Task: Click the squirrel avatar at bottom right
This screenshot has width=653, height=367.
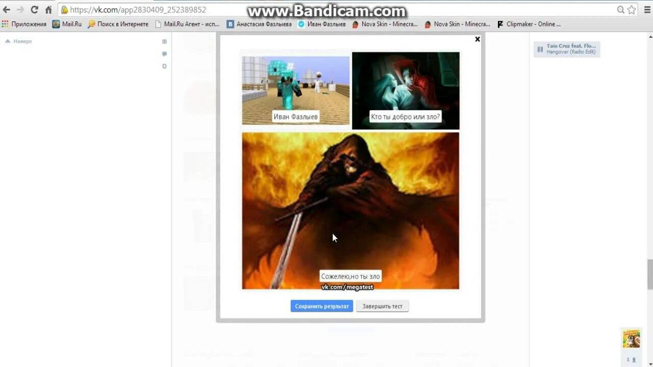Action: tap(631, 339)
